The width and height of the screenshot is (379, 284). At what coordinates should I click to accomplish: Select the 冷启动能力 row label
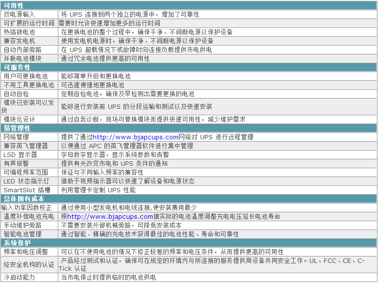coord(20,277)
